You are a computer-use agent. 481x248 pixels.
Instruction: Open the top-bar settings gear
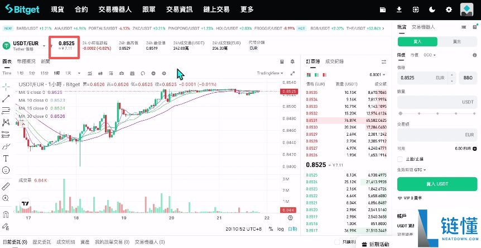[449, 9]
